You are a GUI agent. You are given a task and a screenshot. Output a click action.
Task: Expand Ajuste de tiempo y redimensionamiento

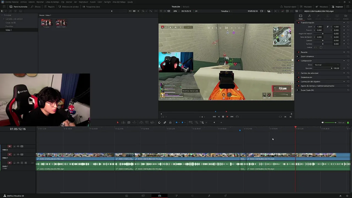pyautogui.click(x=318, y=86)
